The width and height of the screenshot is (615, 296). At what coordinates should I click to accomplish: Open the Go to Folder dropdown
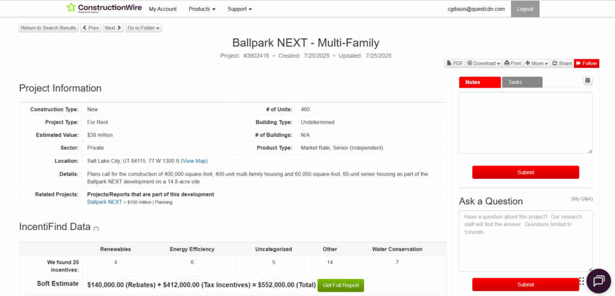pyautogui.click(x=143, y=28)
